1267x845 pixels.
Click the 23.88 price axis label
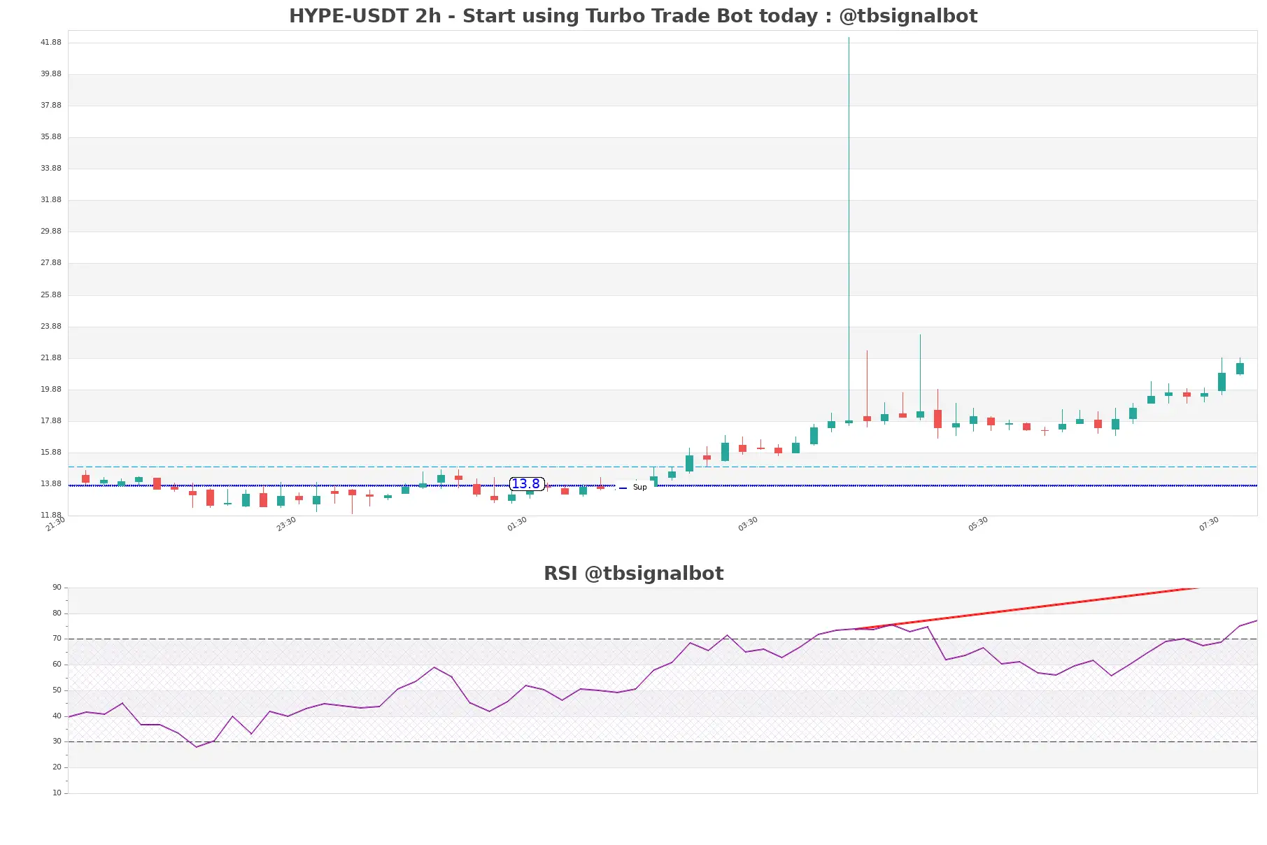(x=50, y=327)
